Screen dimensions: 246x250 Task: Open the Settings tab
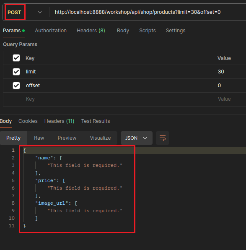tap(176, 31)
